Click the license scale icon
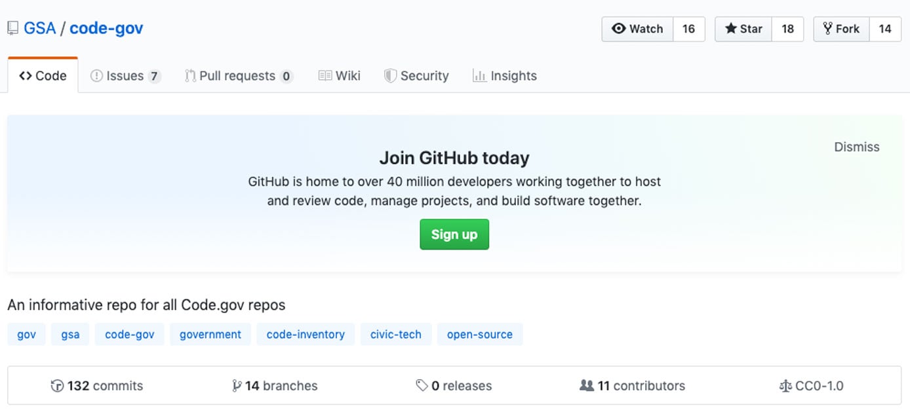Image resolution: width=910 pixels, height=414 pixels. (785, 386)
